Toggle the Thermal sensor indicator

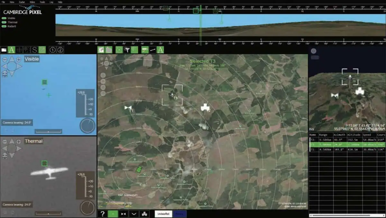(x=4, y=22)
